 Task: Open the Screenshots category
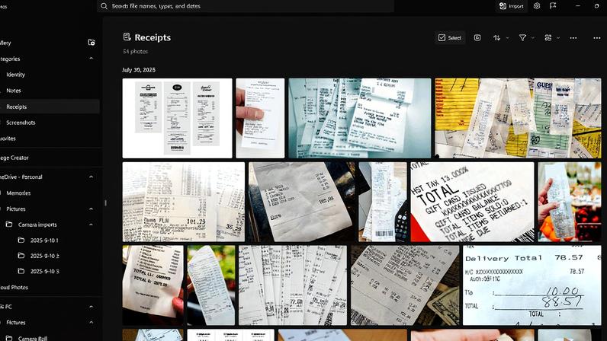[21, 123]
